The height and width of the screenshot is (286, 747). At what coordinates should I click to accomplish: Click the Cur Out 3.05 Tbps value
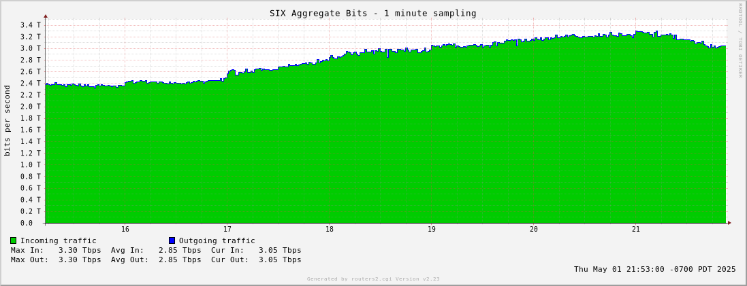280,260
